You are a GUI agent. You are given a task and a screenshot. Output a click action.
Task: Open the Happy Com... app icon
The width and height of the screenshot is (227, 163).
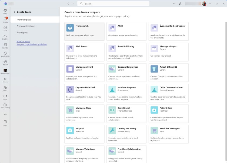pyautogui.click(x=5, y=71)
